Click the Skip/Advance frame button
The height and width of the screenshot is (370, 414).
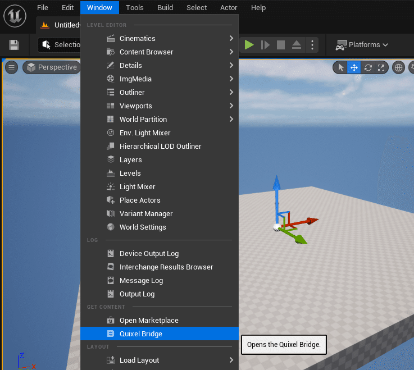[265, 45]
